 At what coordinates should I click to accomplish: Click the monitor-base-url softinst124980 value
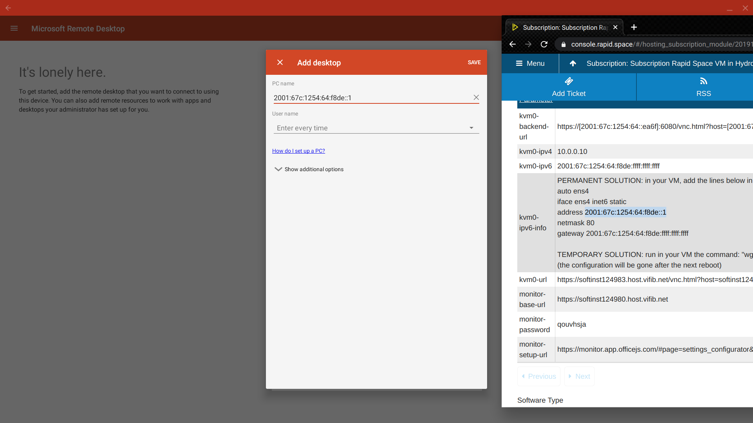coord(613,299)
